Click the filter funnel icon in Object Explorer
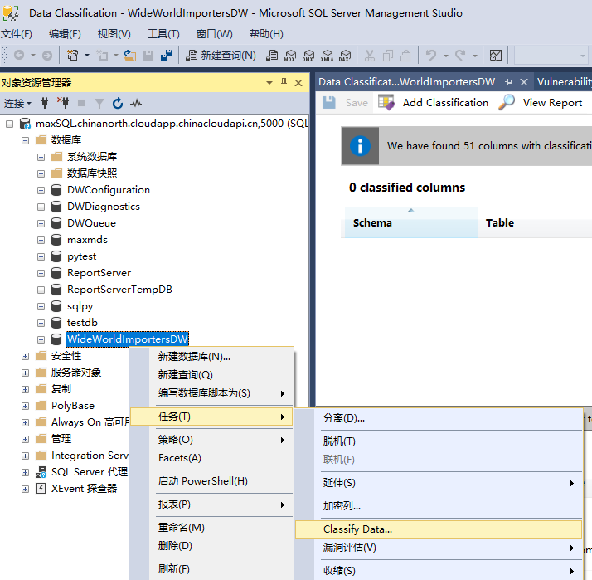Image resolution: width=592 pixels, height=580 pixels. coord(99,103)
